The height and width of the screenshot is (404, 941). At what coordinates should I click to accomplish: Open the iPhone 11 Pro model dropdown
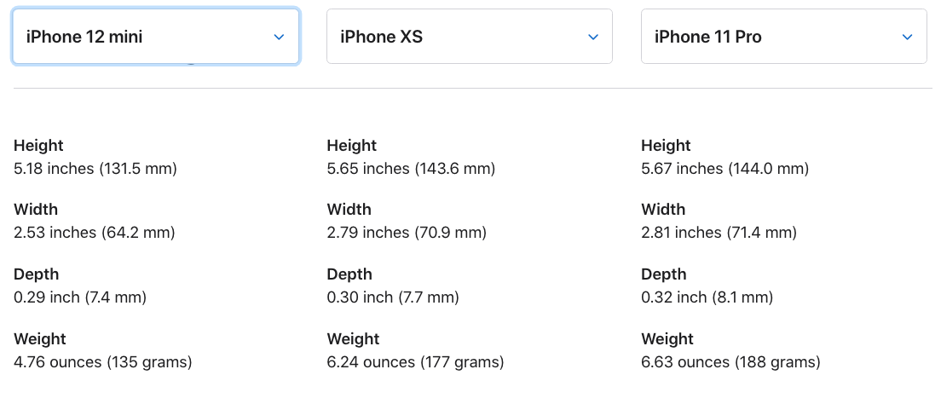point(783,37)
